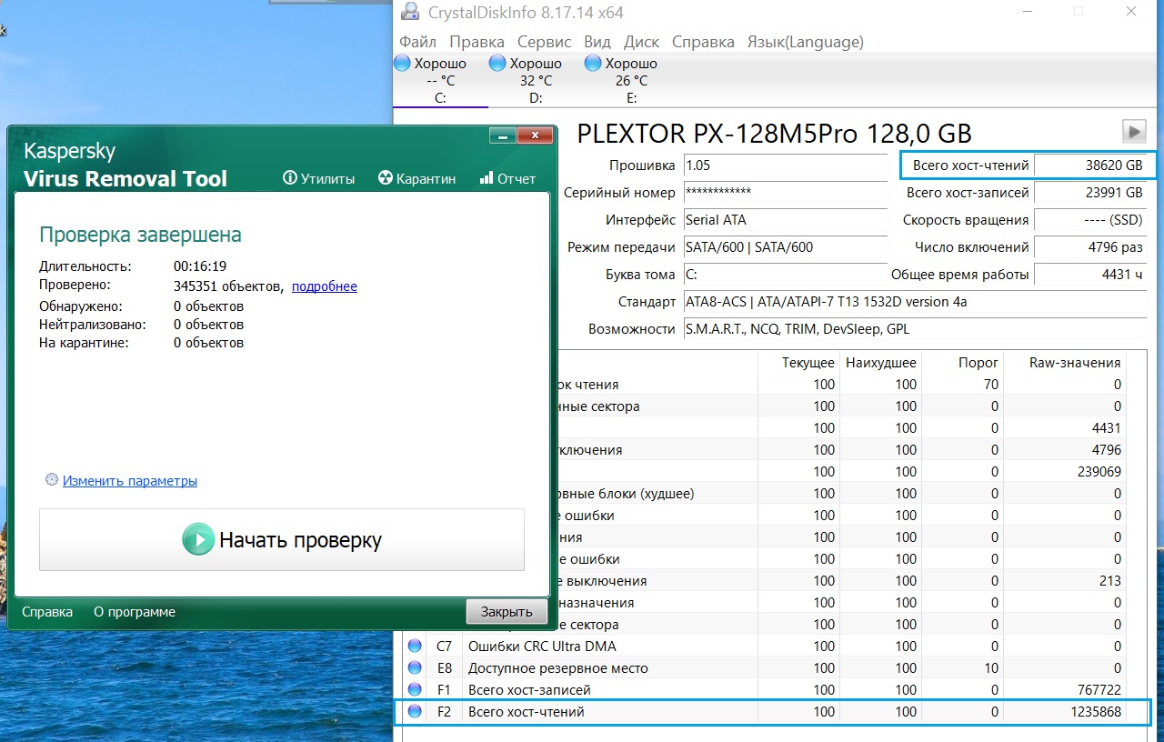
Task: Click threshold value 10 in E8 row
Action: [x=990, y=668]
